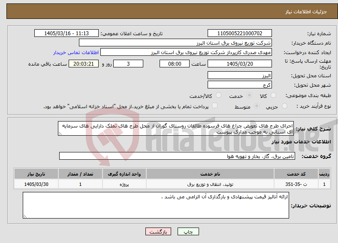Click the unit cell پروژه
This screenshot has height=243, width=338.
124,184
